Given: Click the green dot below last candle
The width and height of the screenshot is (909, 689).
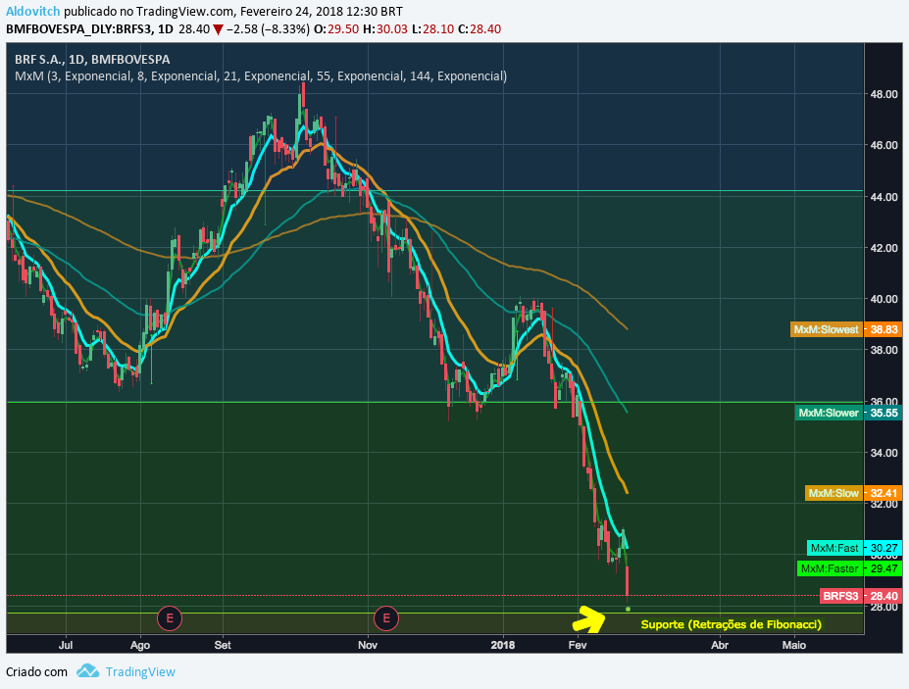Looking at the screenshot, I should tap(628, 609).
